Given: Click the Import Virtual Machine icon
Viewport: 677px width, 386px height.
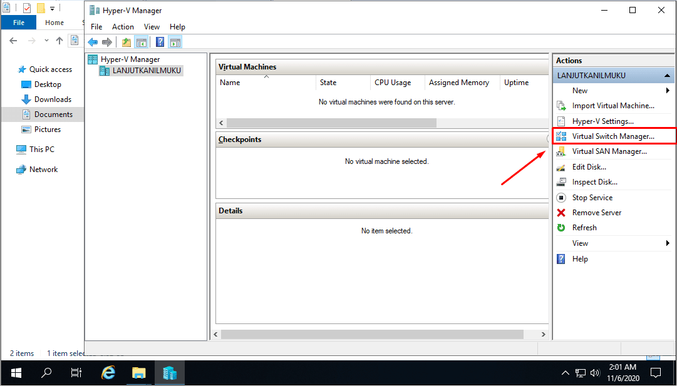Looking at the screenshot, I should (x=561, y=106).
